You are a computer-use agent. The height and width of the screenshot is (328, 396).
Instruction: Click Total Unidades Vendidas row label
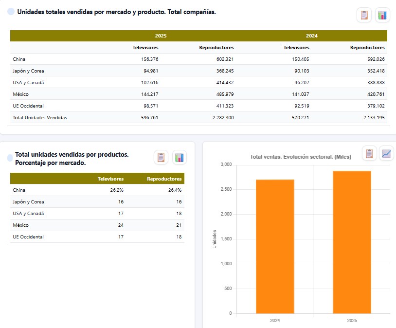tap(40, 117)
